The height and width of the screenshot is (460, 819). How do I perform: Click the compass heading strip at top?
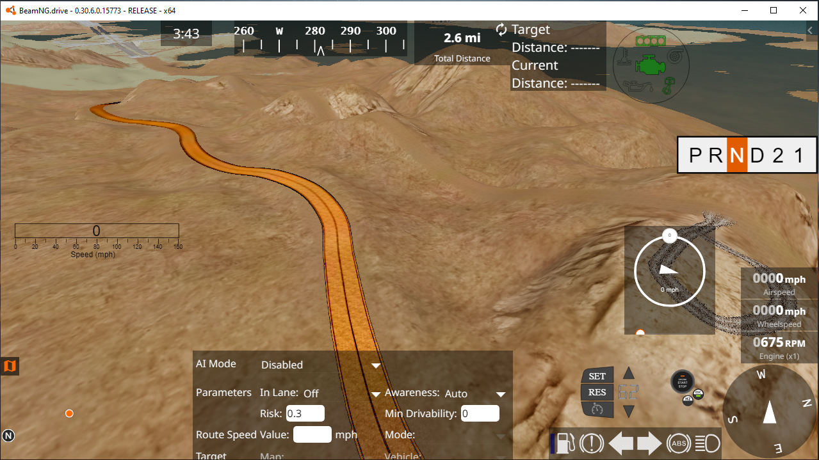320,38
